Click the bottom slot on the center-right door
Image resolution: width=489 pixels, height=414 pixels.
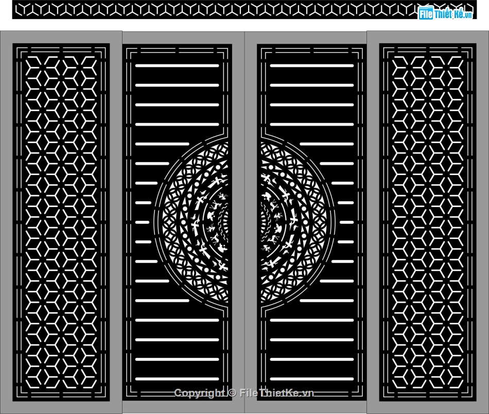pyautogui.click(x=312, y=378)
